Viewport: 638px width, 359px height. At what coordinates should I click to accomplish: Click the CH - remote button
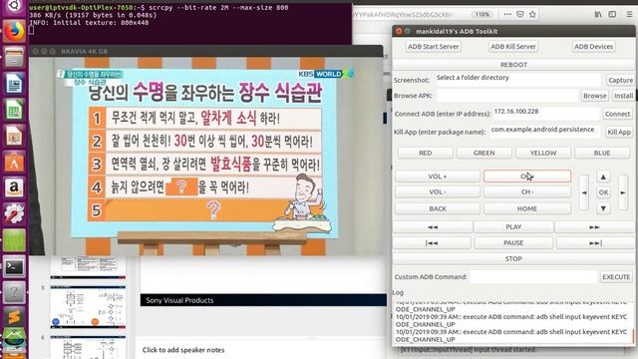tap(527, 192)
